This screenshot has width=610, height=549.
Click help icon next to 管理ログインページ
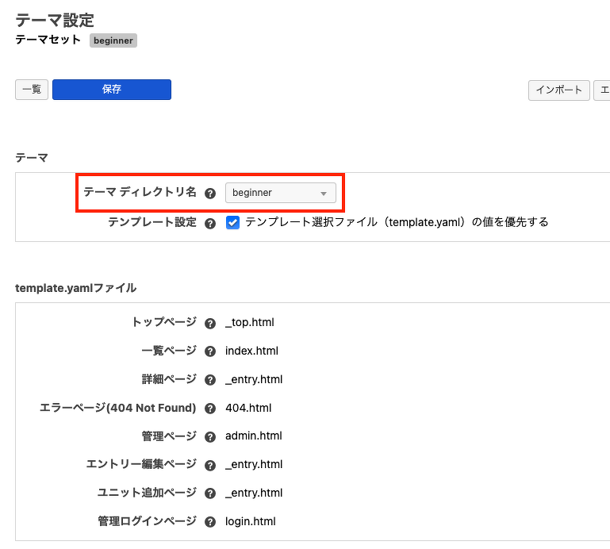coord(210,522)
